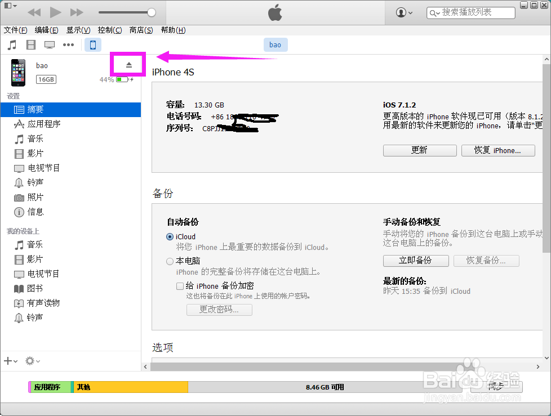This screenshot has width=551, height=416.
Task: Adjust the volume slider knob
Action: [152, 12]
